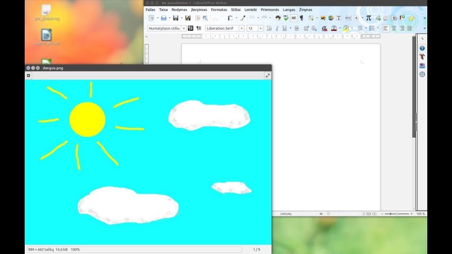Image resolution: width=452 pixels, height=254 pixels.
Task: Open print preview magnifier icon
Action: (205, 18)
